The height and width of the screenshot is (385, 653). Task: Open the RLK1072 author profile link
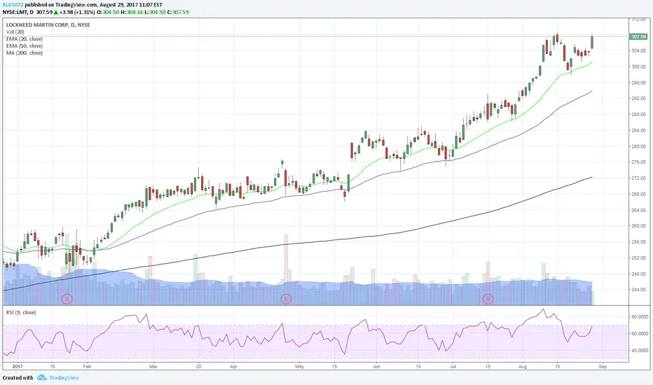(13, 5)
